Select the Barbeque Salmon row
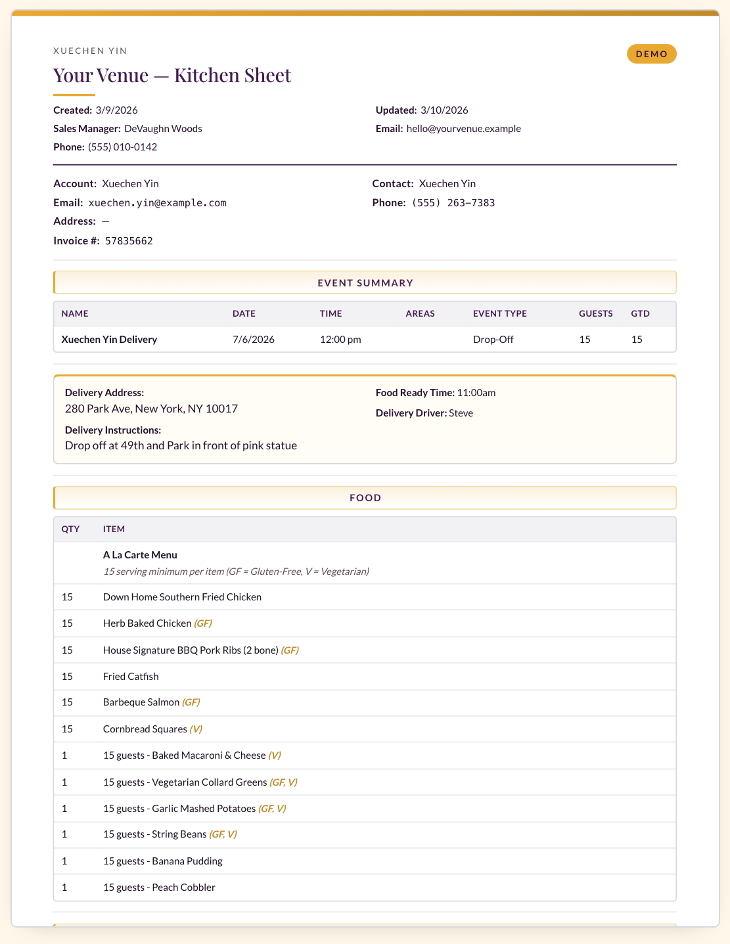 pyautogui.click(x=365, y=702)
